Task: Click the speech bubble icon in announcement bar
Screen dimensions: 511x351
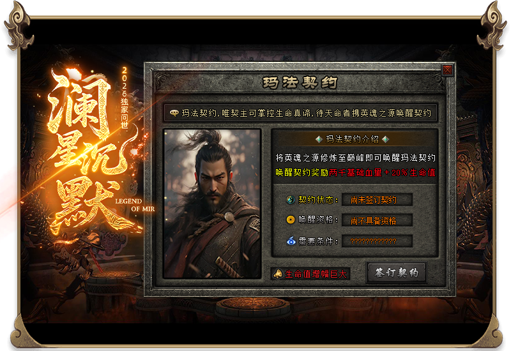Action: pyautogui.click(x=174, y=114)
